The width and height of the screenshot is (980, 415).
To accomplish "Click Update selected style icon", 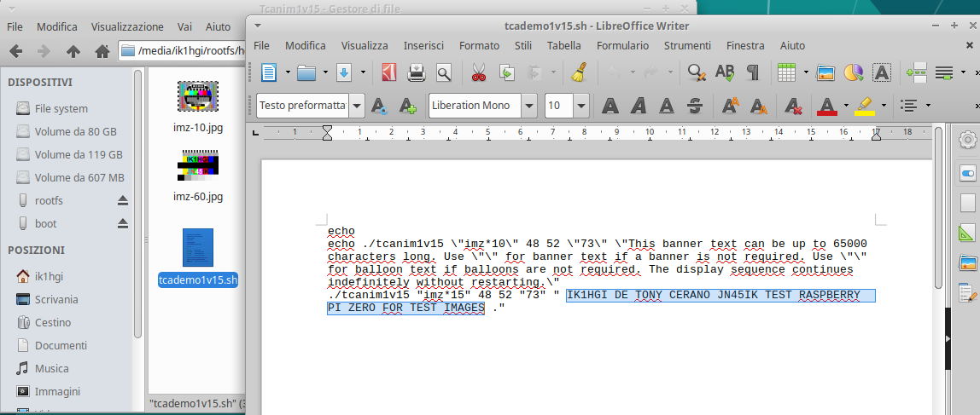I will click(x=379, y=106).
